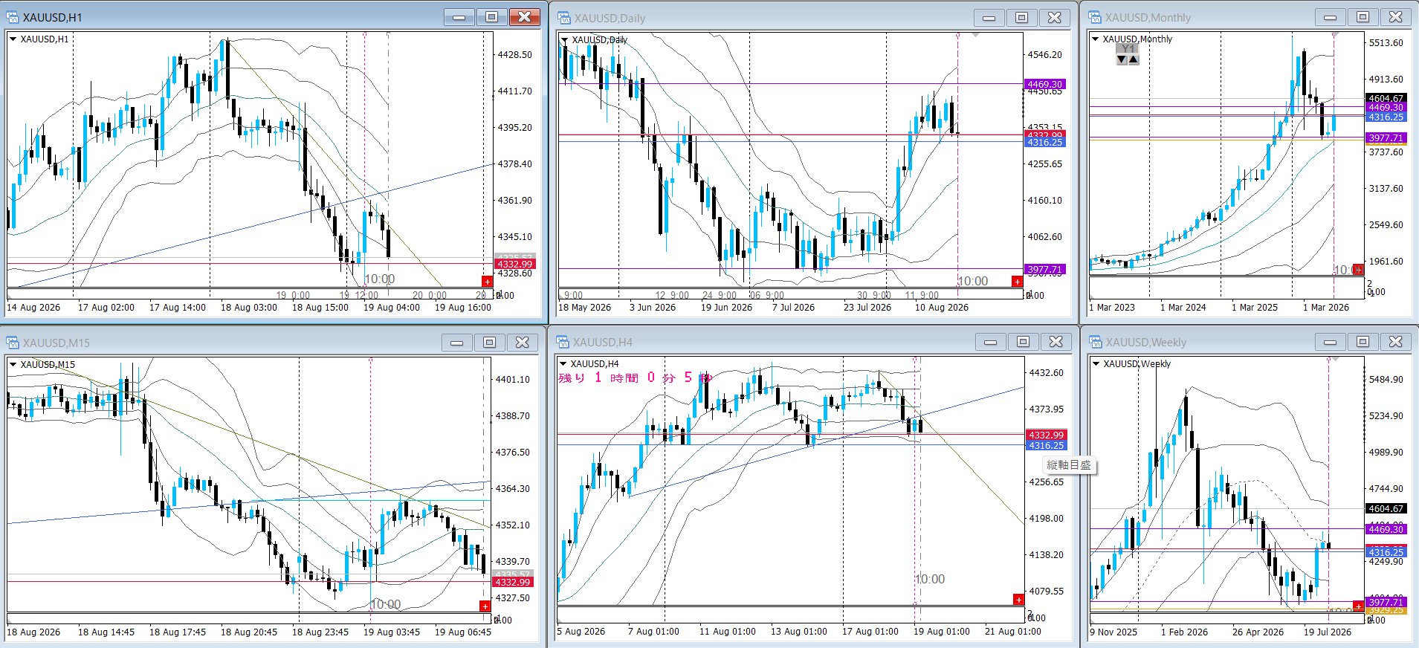Select the XAUUSD,H4 window title bar text
Screen dimensions: 1419x648
click(x=603, y=343)
